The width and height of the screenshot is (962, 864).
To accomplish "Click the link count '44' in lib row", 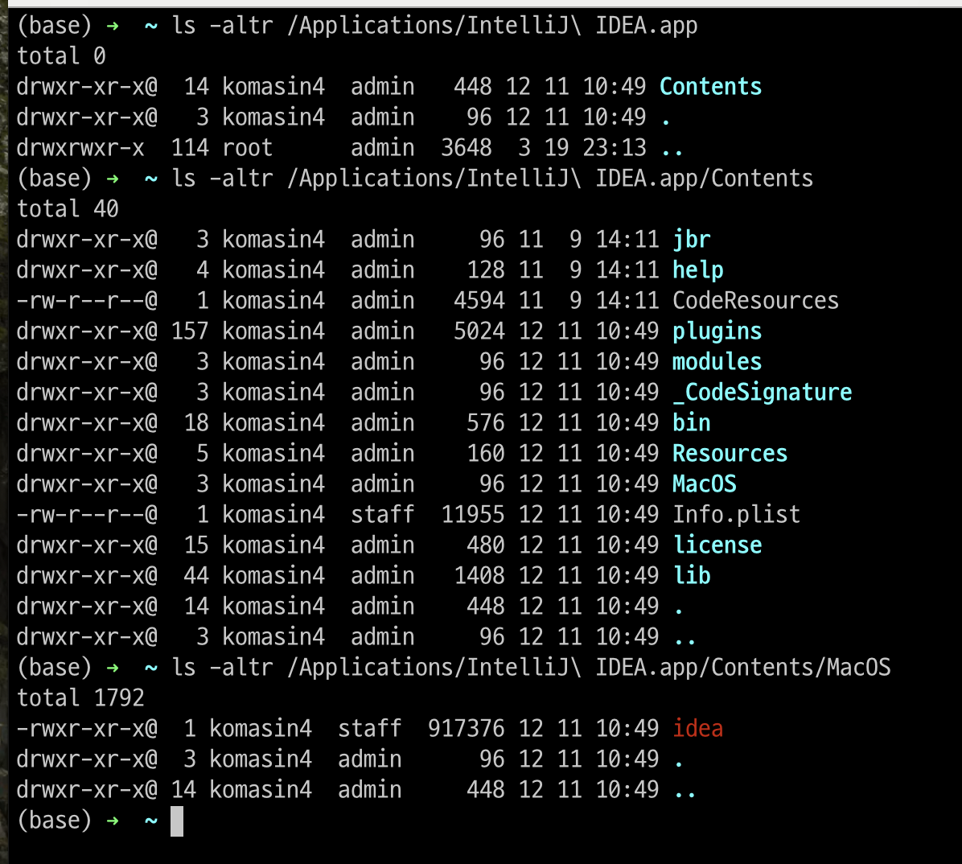I will [x=196, y=575].
